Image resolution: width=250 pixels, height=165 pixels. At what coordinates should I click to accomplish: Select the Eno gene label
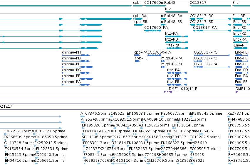coord(235,3)
